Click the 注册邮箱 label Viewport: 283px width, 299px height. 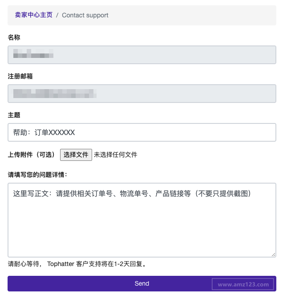click(20, 76)
